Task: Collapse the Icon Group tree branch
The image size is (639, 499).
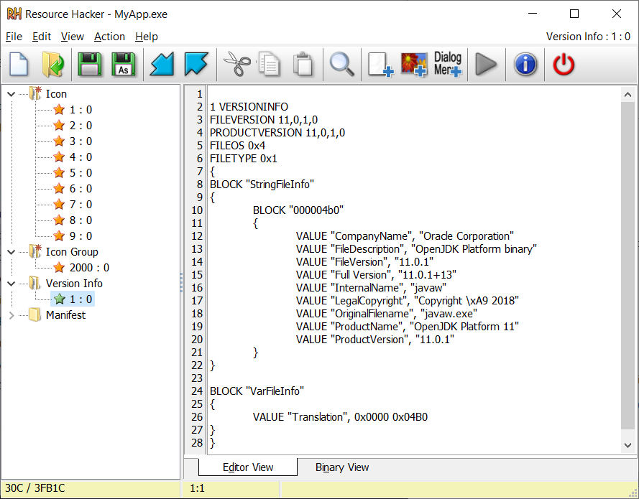Action: 12,252
